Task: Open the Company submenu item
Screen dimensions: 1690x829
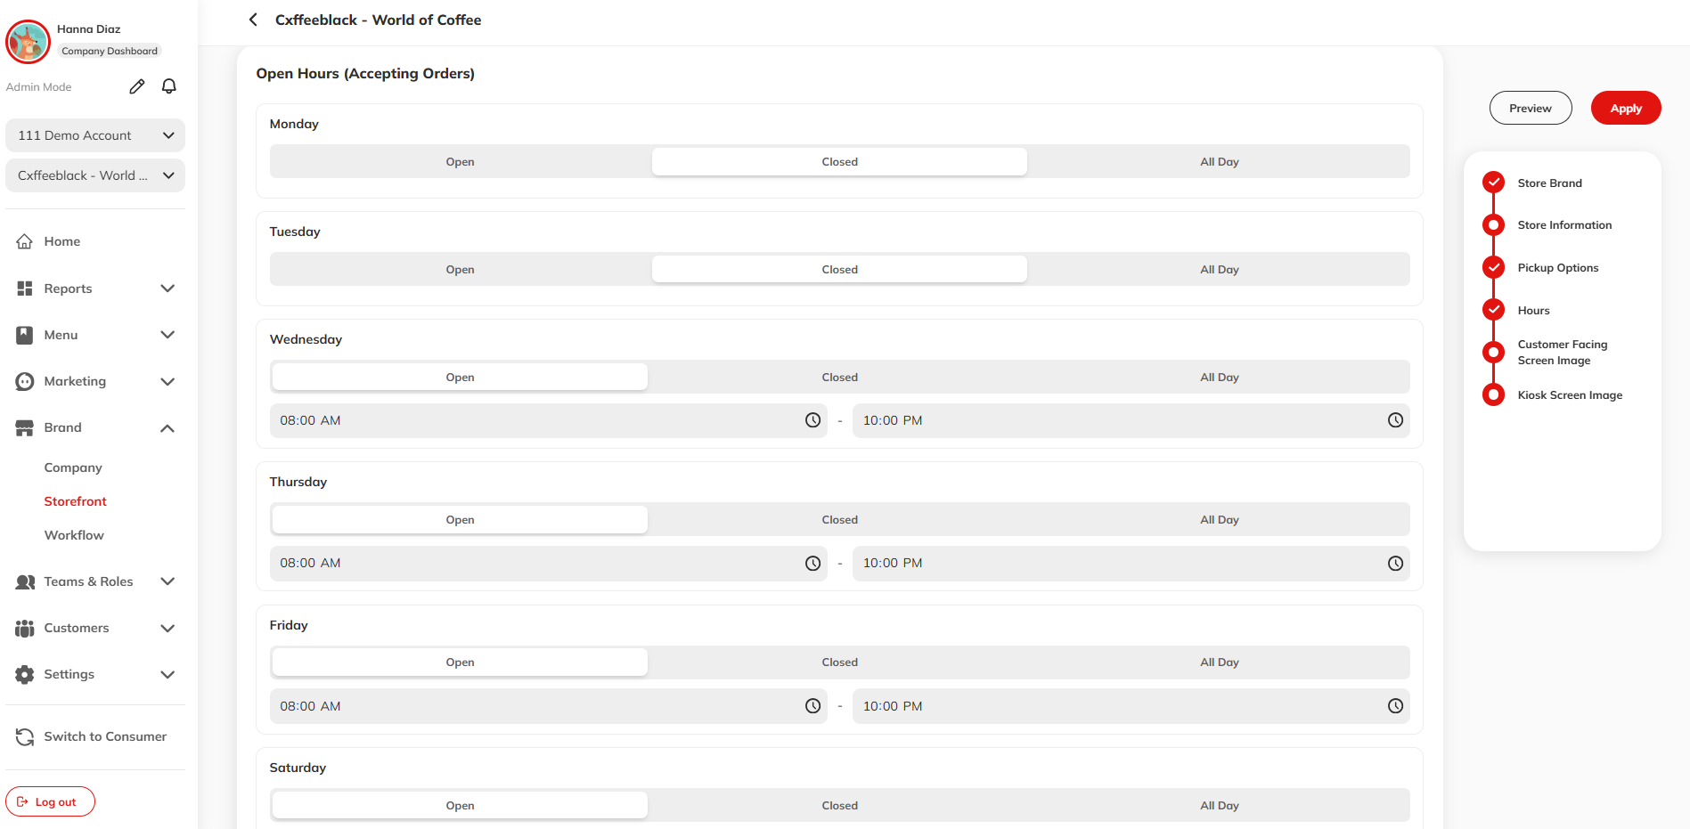Action: pos(73,467)
